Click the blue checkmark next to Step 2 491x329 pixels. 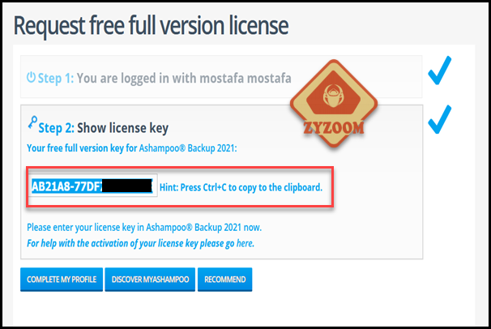(x=440, y=120)
